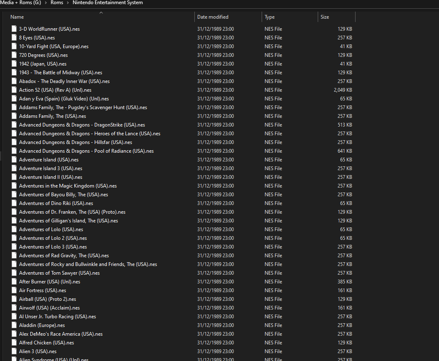The image size is (439, 361).
Task: Expand the chevron after Media + Roms (G:)
Action: tap(46, 3)
